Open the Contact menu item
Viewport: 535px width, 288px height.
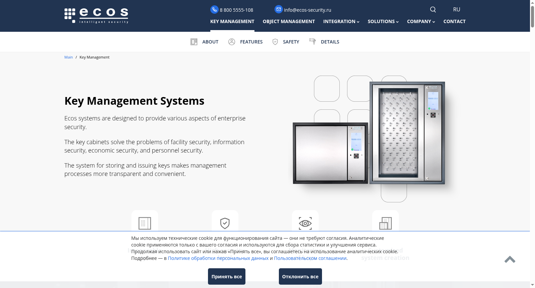(x=454, y=21)
